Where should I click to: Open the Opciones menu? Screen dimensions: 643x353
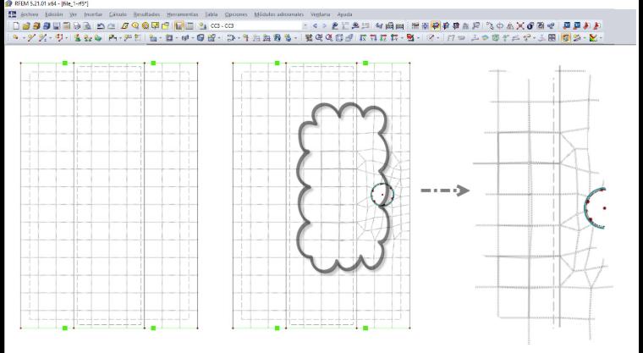click(x=236, y=14)
